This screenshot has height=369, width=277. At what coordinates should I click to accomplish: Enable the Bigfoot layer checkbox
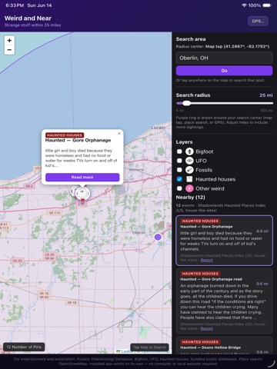click(179, 151)
